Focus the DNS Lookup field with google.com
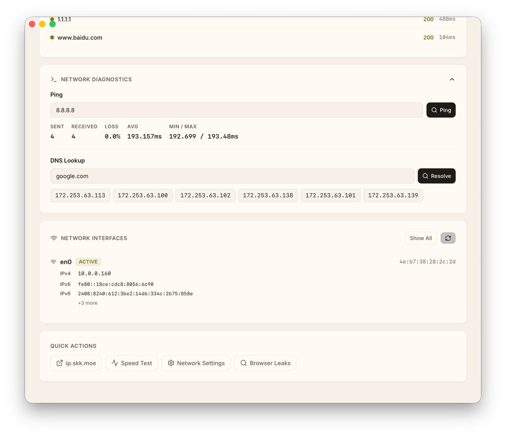 [232, 176]
